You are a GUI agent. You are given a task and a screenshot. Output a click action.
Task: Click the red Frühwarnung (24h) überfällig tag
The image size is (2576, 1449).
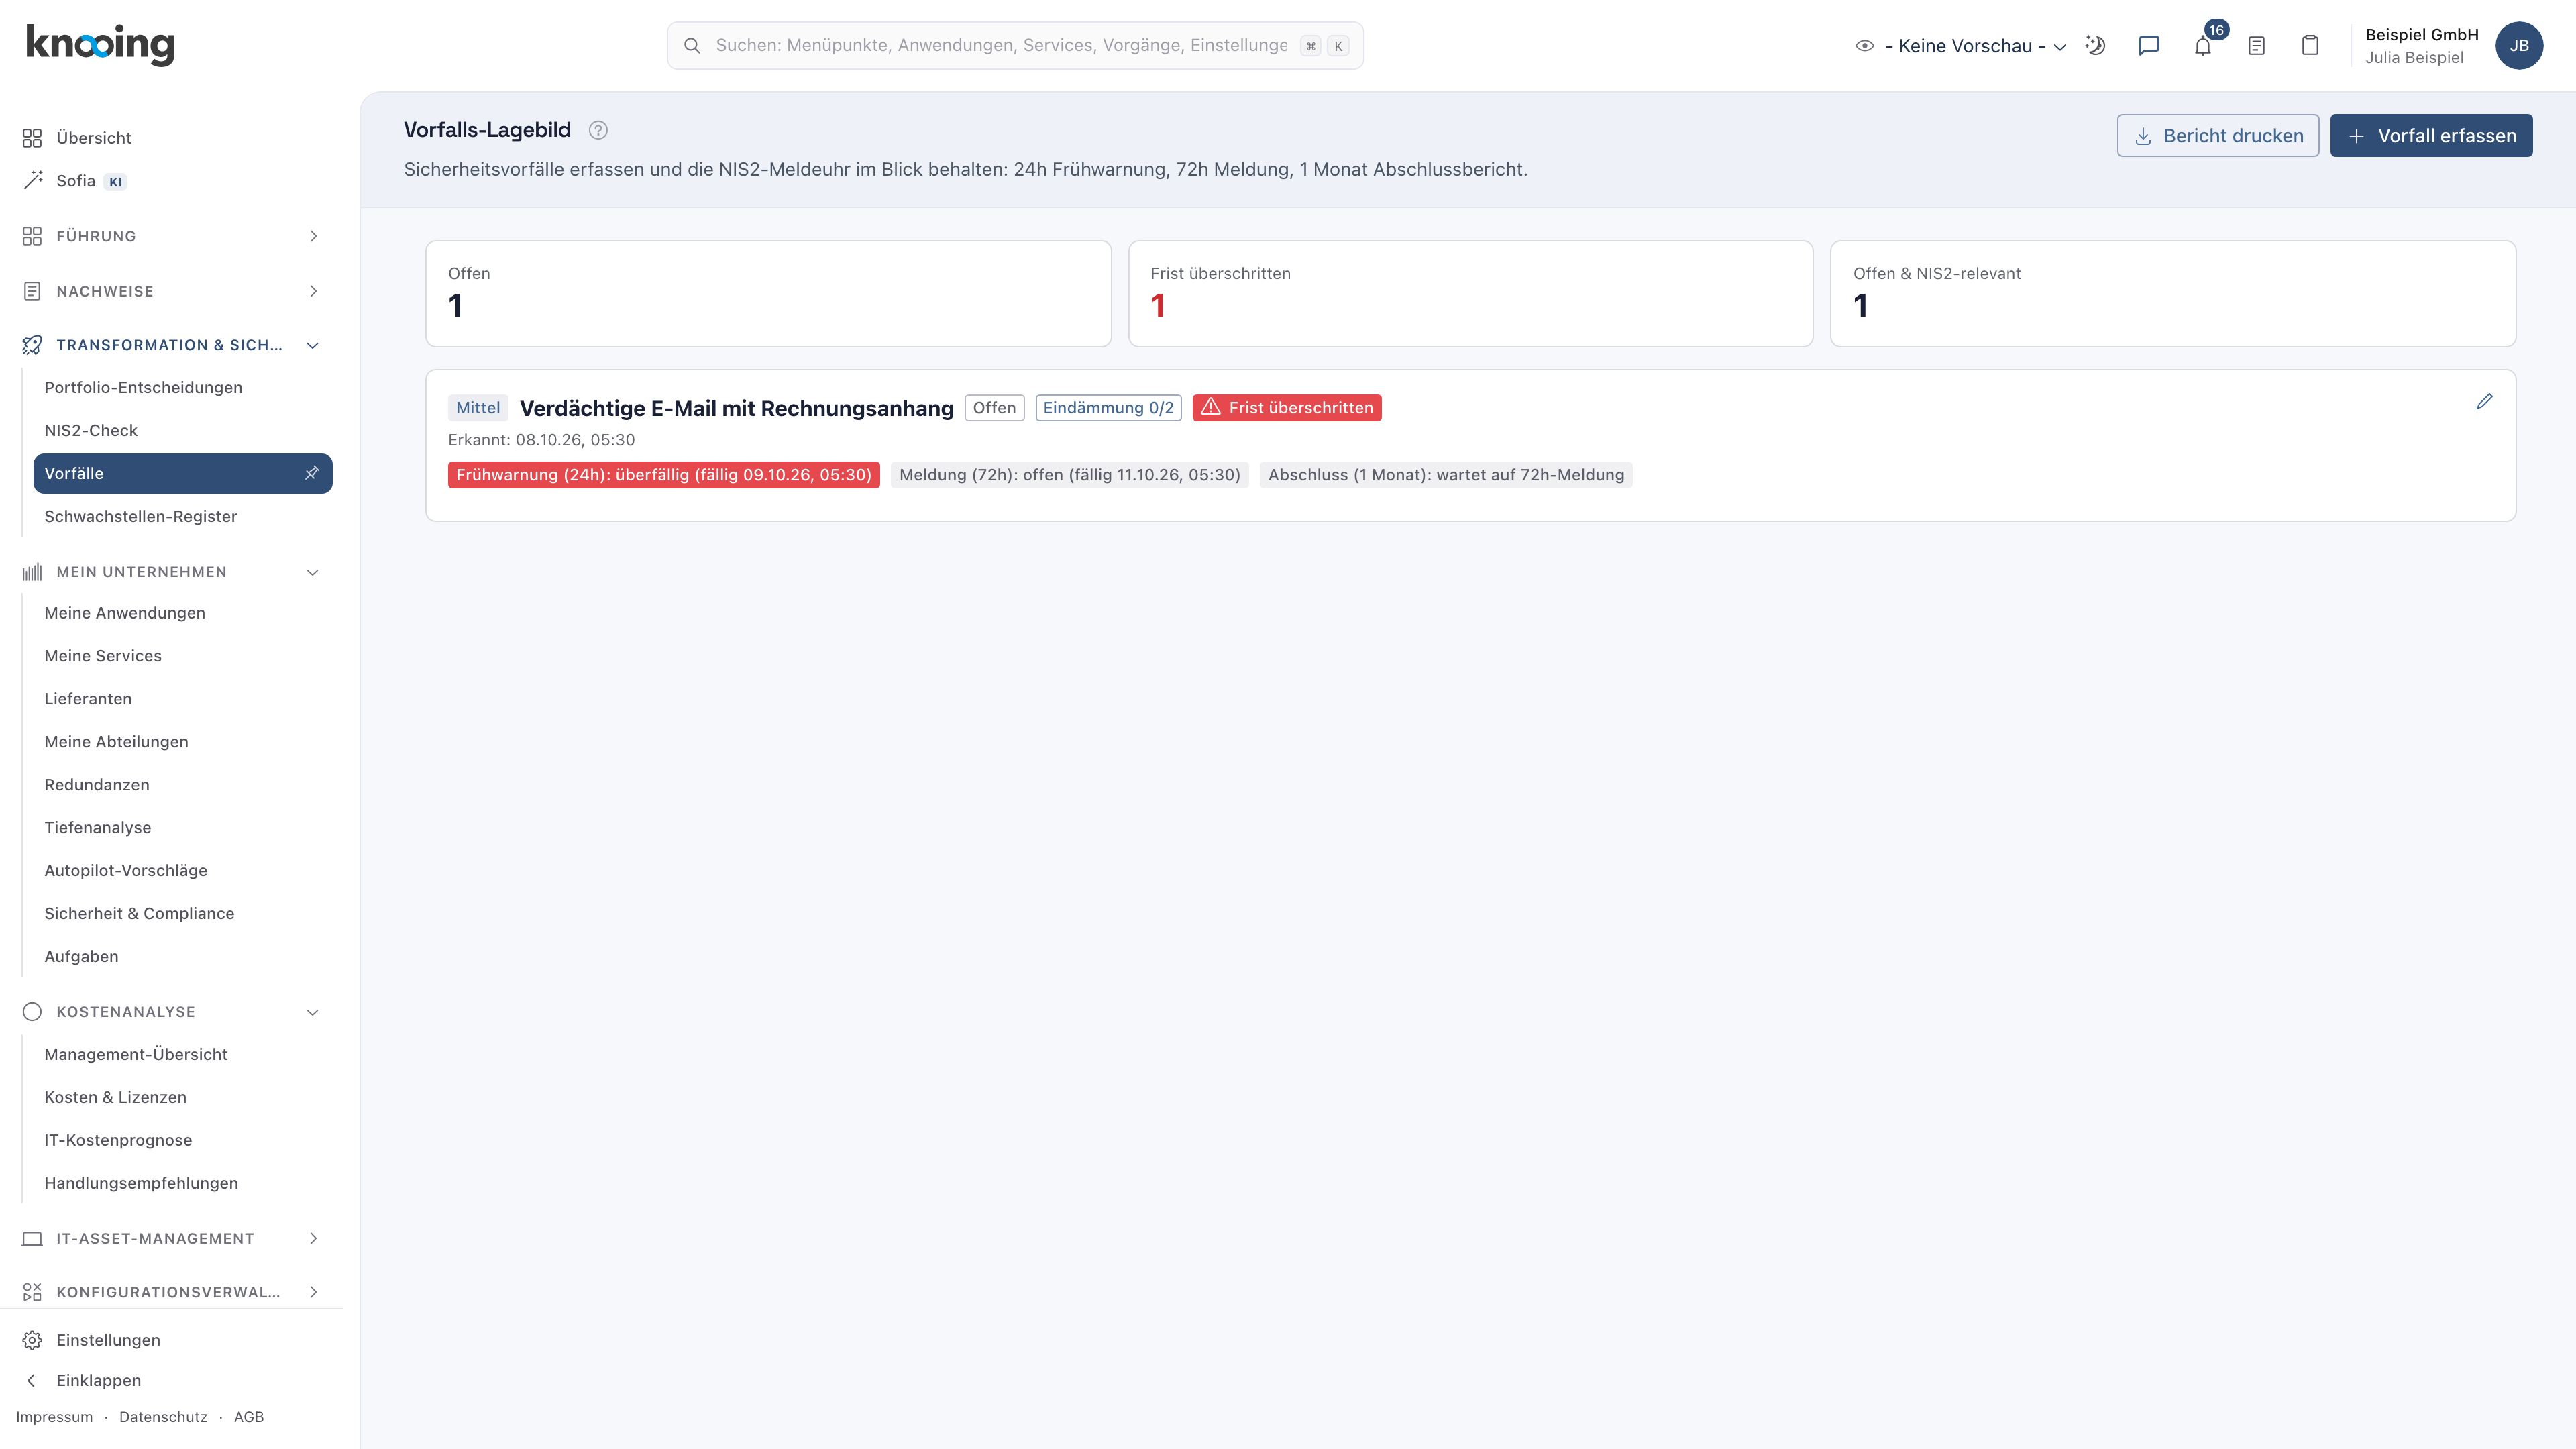pos(663,475)
